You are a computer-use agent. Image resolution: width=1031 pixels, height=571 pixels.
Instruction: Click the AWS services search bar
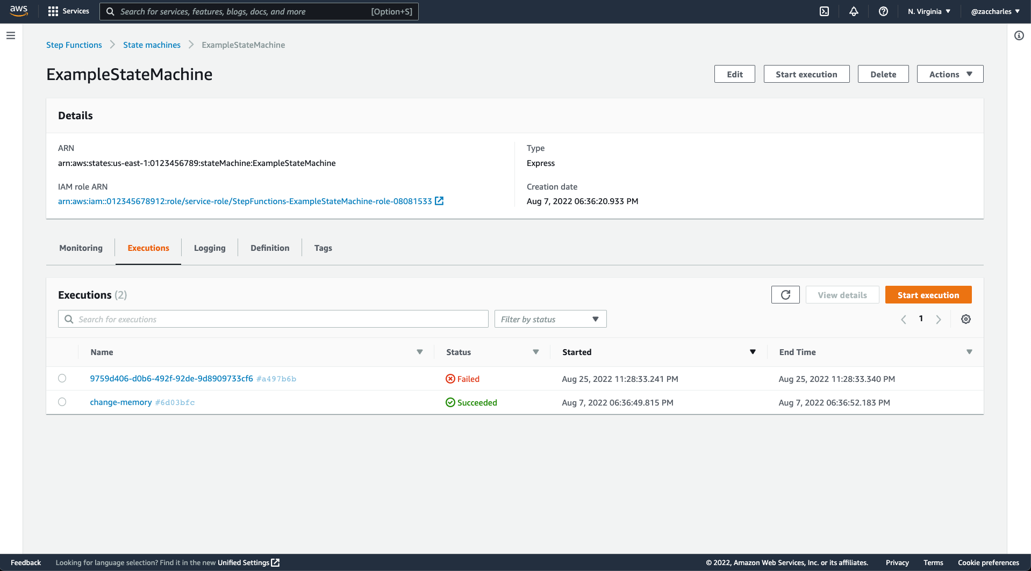(259, 11)
